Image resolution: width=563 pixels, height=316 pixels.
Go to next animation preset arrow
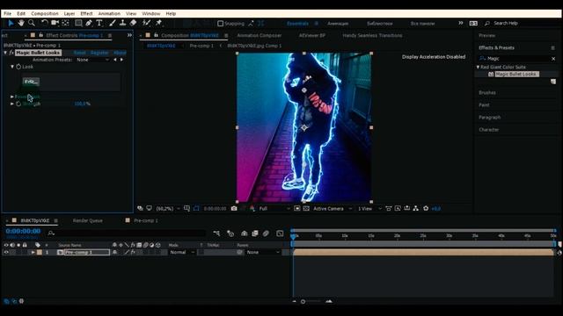[x=121, y=60]
